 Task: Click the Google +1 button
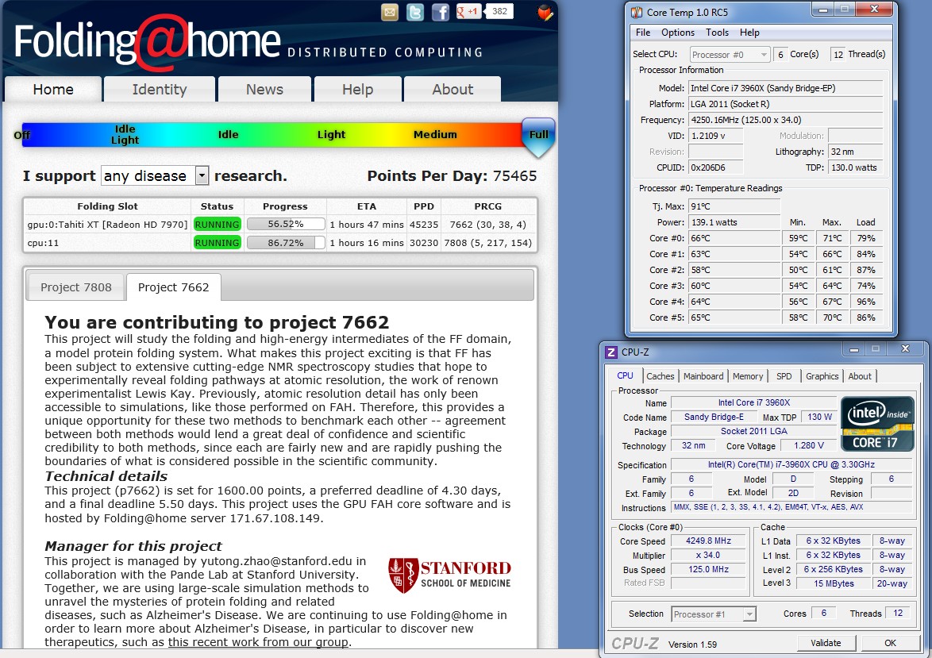pyautogui.click(x=468, y=11)
